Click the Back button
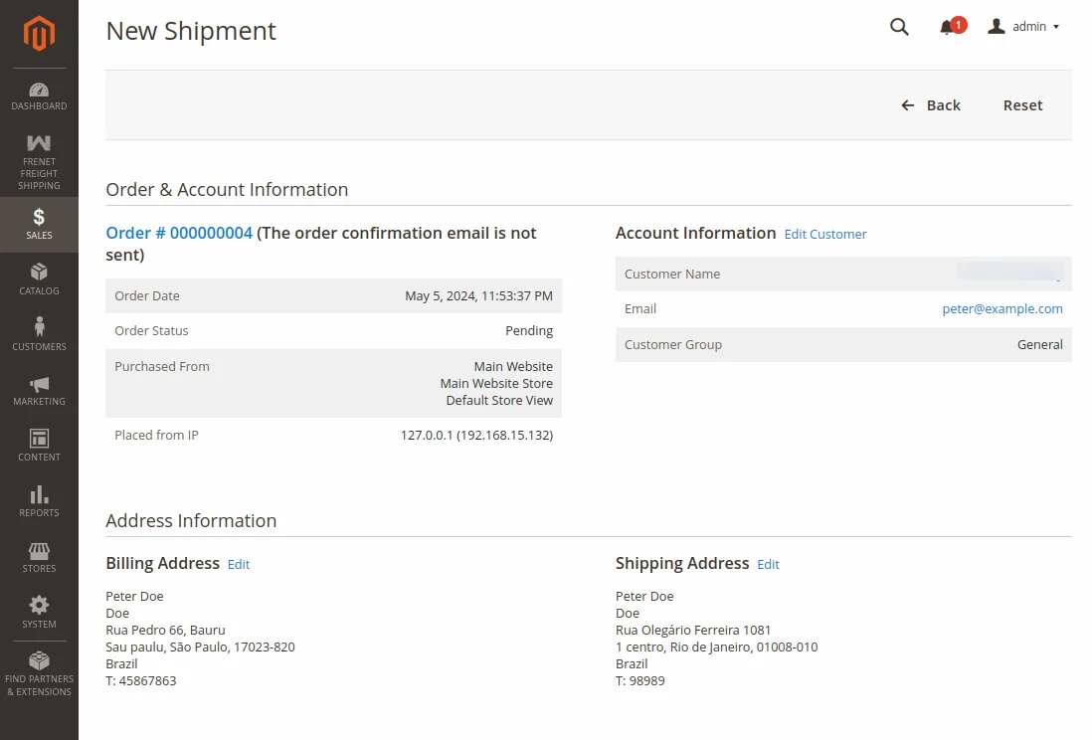 click(x=931, y=104)
